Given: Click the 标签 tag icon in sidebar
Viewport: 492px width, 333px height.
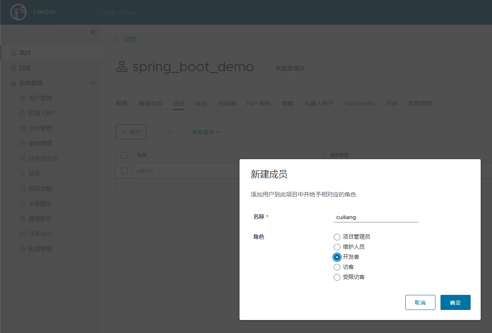Looking at the screenshot, I should click(x=23, y=173).
